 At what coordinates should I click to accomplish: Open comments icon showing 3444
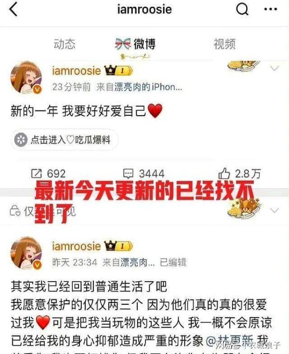pyautogui.click(x=128, y=174)
